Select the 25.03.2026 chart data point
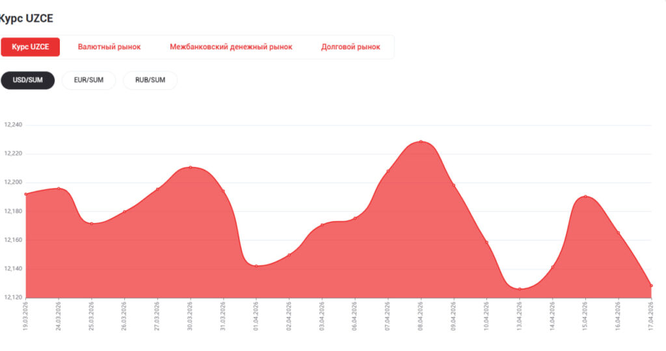Image resolution: width=666 pixels, height=351 pixels. pos(92,224)
